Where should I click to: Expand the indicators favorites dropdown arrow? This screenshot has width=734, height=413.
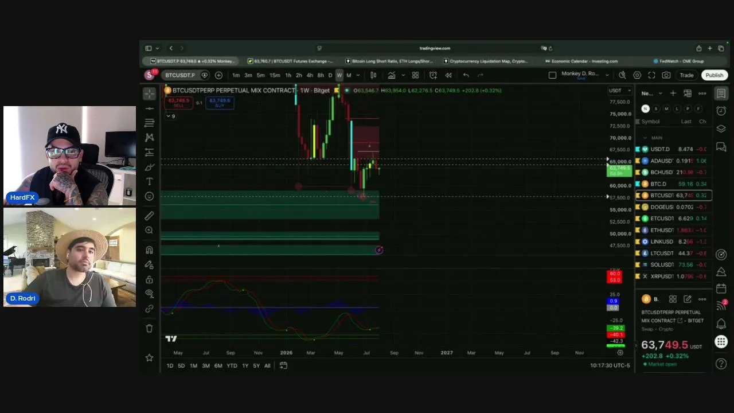coord(403,75)
